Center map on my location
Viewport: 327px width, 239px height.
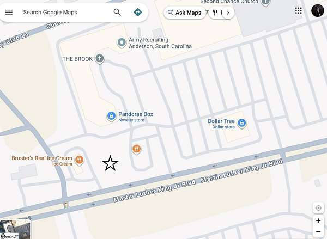coord(318,208)
